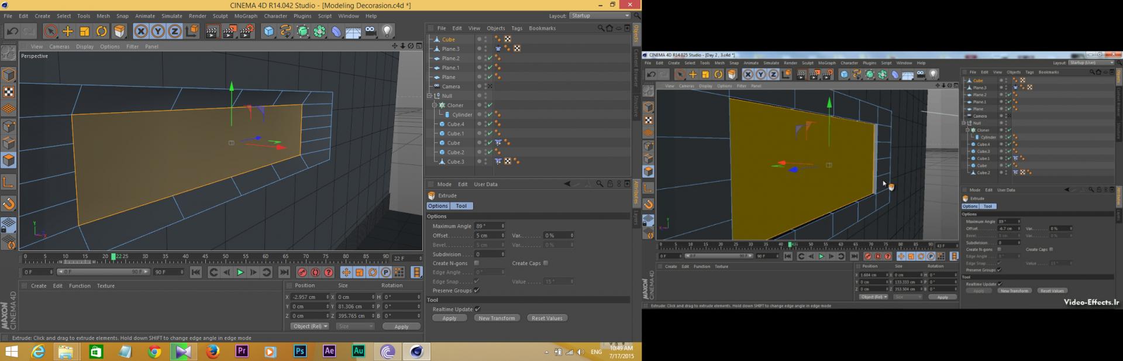Click New Transform in the left window
The image size is (1123, 361).
pos(497,318)
